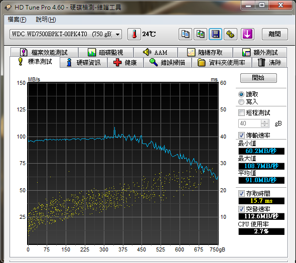This screenshot has height=263, width=296.
Task: Switch to the 資料夾使用率 tab
Action: click(x=222, y=63)
